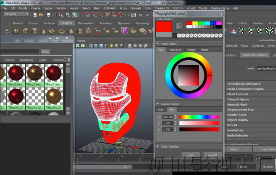
Task: Switch to RGB numeric input tab
Action: [160, 110]
